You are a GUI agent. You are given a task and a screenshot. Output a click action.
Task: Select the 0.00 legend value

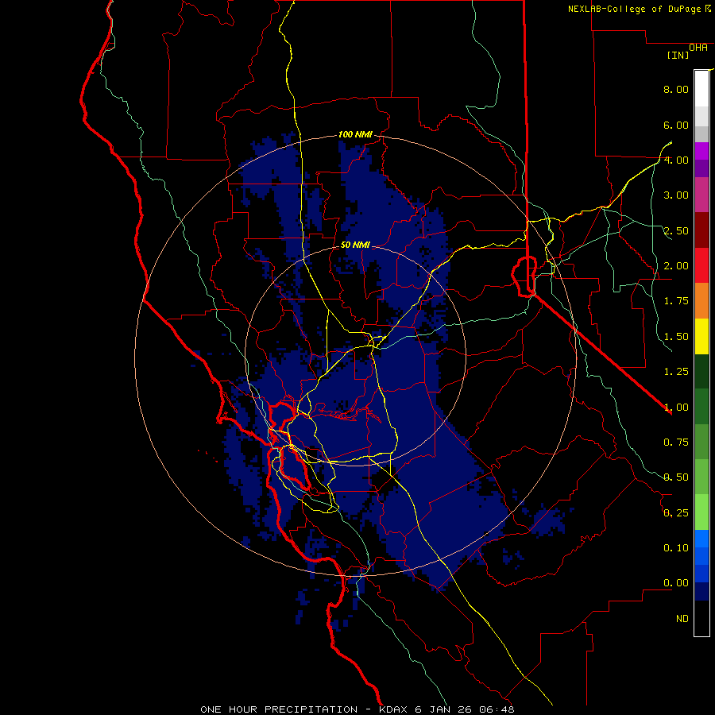coord(676,583)
